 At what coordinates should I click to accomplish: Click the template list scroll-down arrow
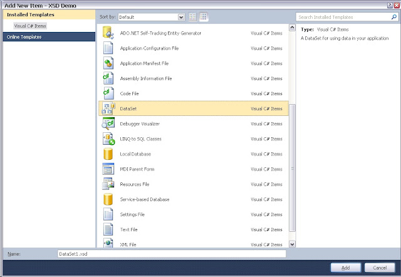click(x=292, y=244)
